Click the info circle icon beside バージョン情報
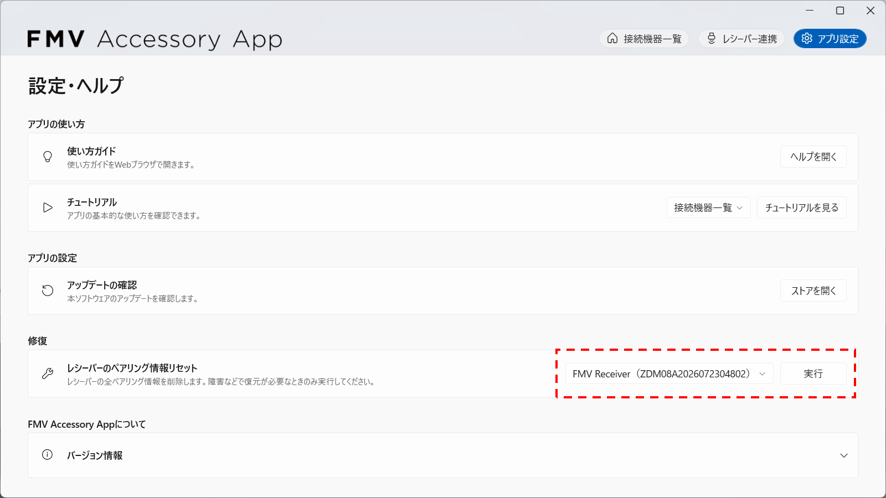This screenshot has width=886, height=498. [x=48, y=455]
